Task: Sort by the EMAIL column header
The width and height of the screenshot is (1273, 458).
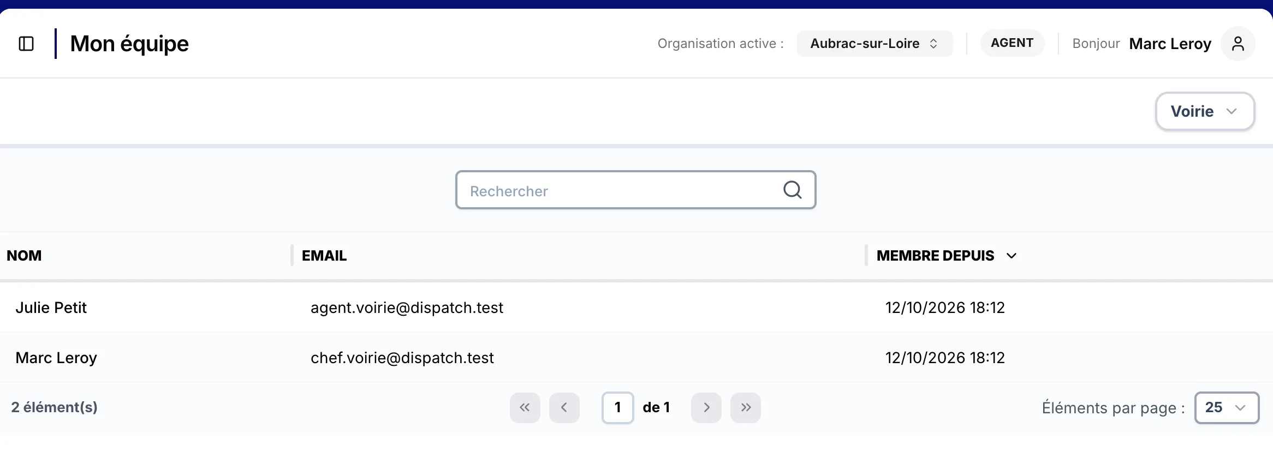Action: click(x=324, y=256)
